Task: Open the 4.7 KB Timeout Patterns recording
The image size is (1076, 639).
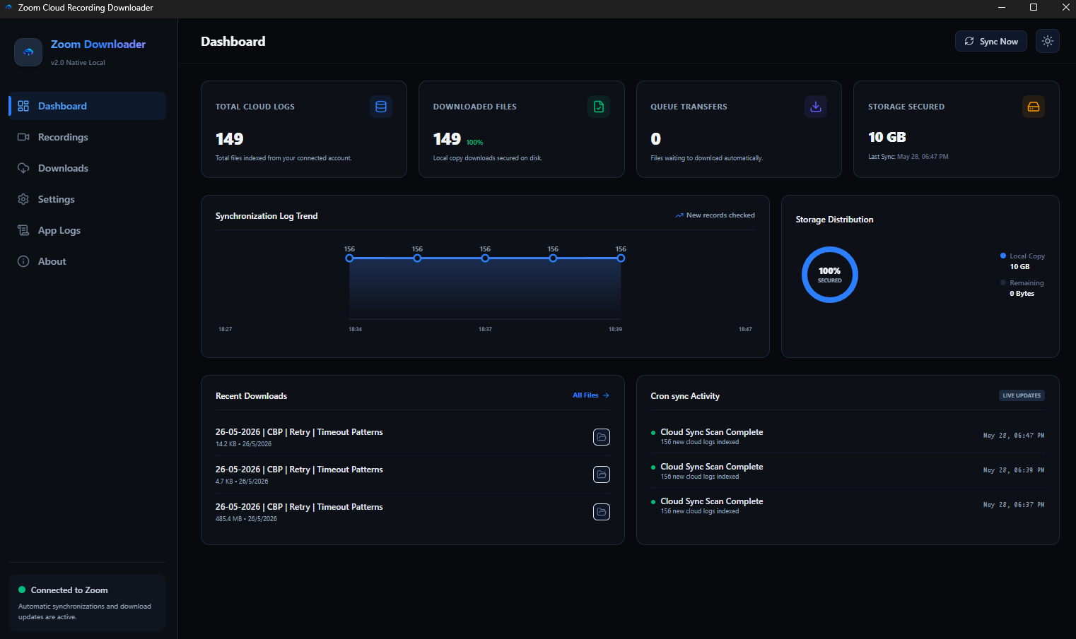Action: pos(299,470)
